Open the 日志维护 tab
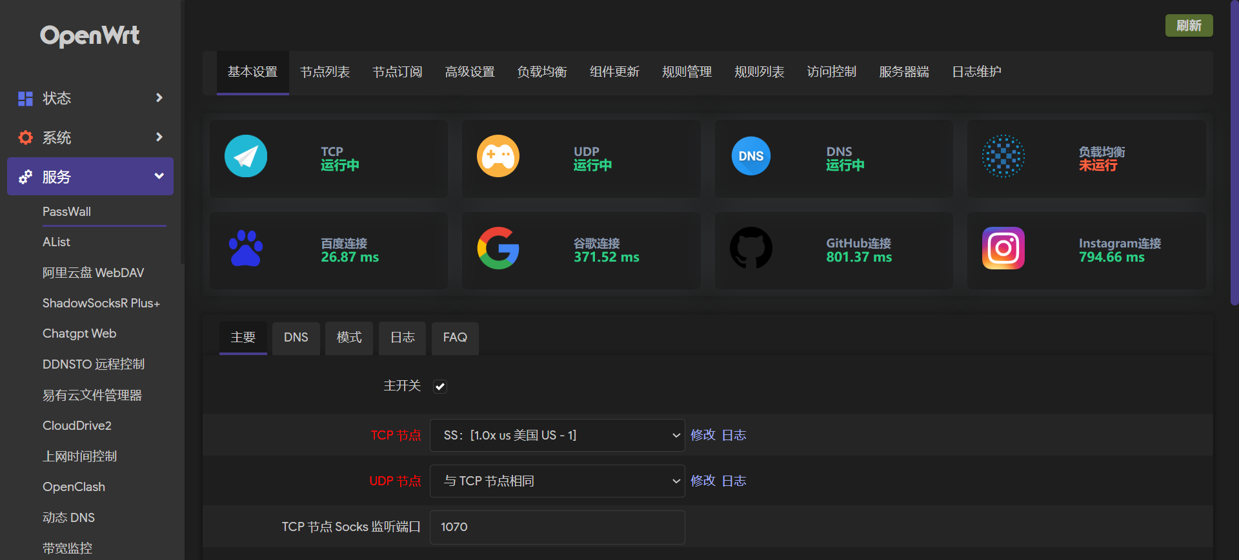Screen dimensions: 1239x560 tap(977, 72)
